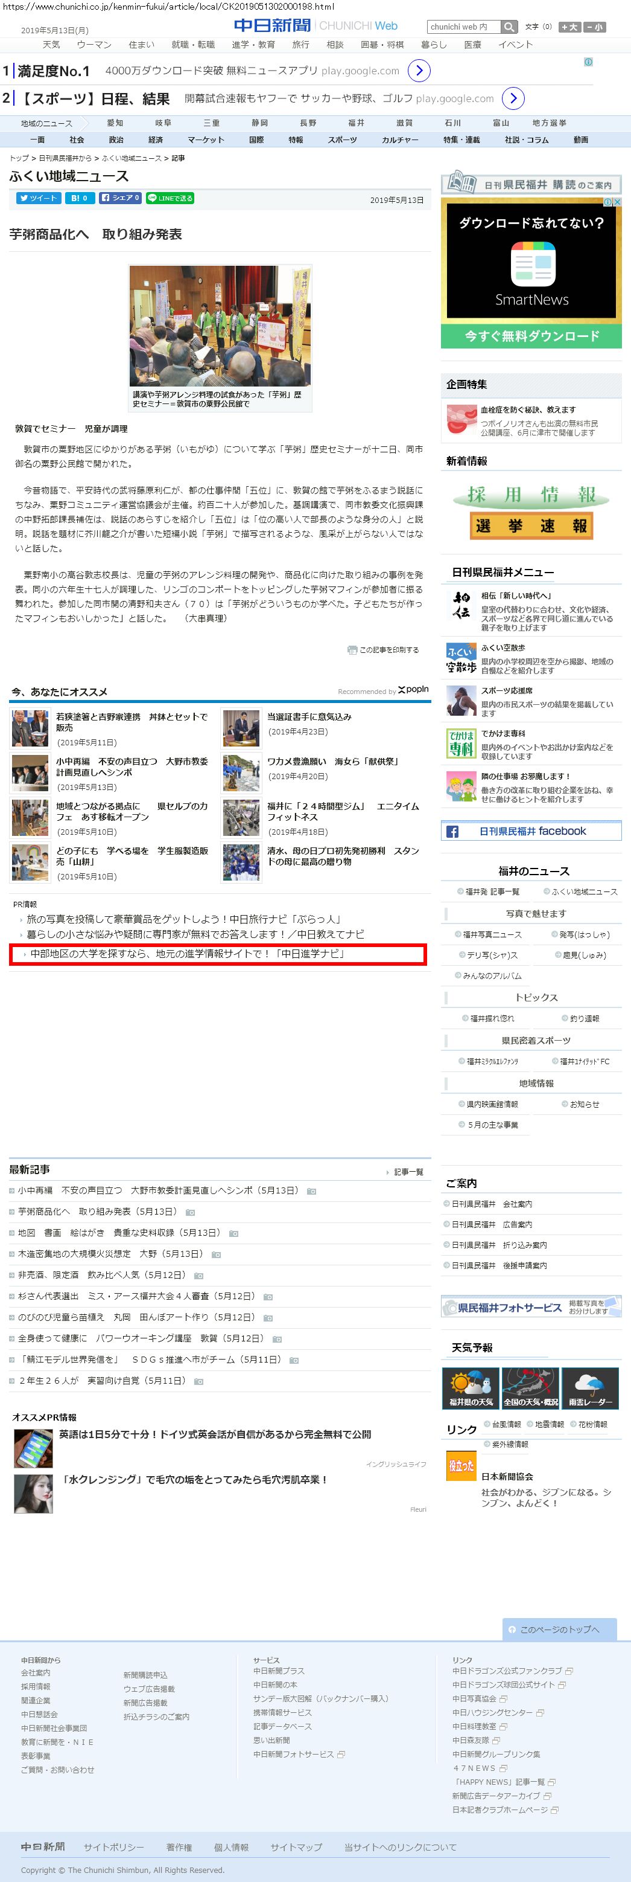Click the search magnifier icon
631x1882 pixels.
[x=509, y=27]
